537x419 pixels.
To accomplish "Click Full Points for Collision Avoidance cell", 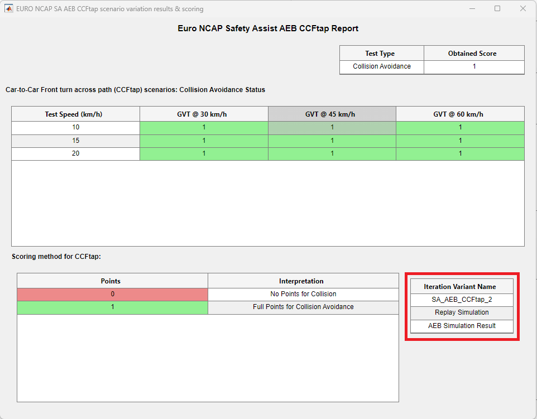I will 303,307.
